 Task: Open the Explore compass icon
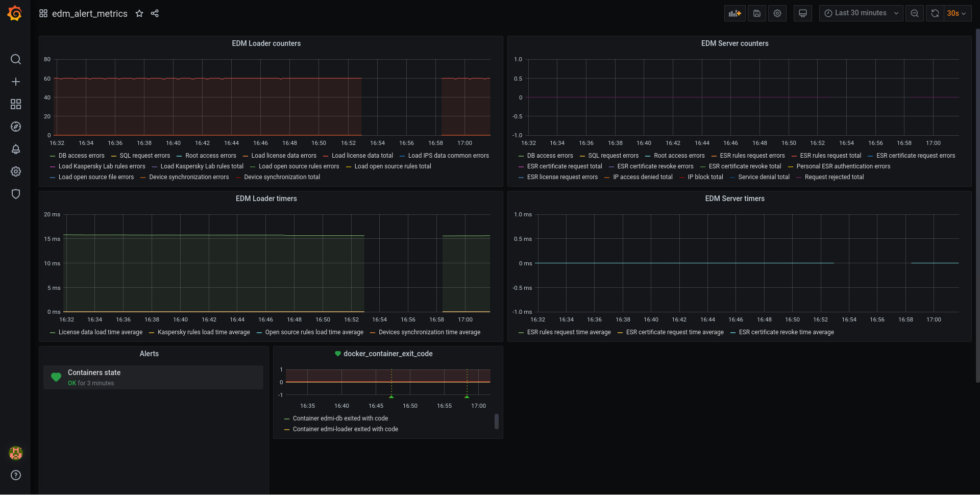coord(16,127)
